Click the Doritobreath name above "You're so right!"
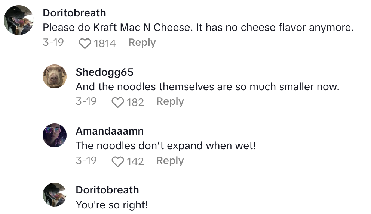 107,190
